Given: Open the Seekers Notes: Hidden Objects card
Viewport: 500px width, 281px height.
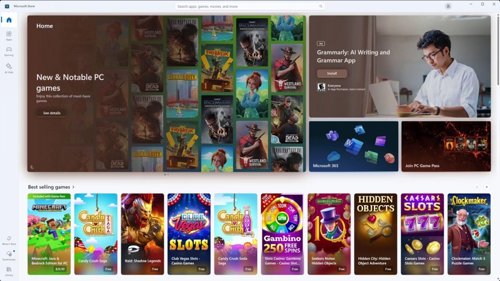Looking at the screenshot, I should [329, 234].
